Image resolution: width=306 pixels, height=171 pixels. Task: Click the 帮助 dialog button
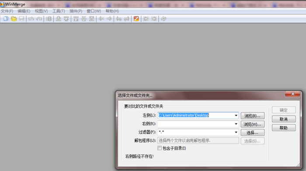click(x=284, y=128)
